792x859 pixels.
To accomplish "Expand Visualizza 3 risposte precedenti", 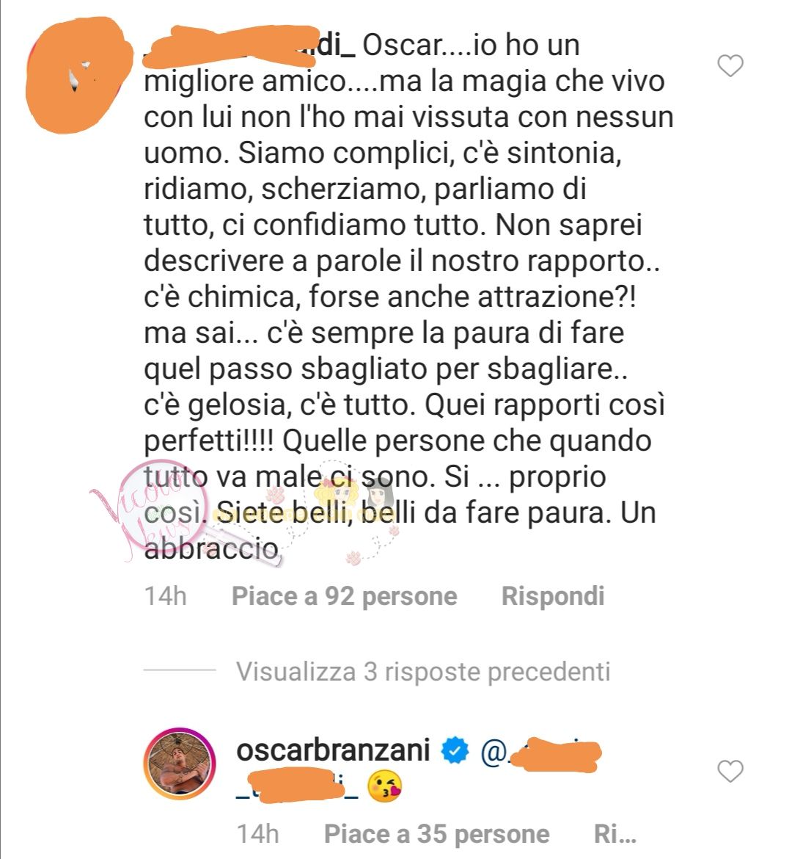I will click(423, 672).
